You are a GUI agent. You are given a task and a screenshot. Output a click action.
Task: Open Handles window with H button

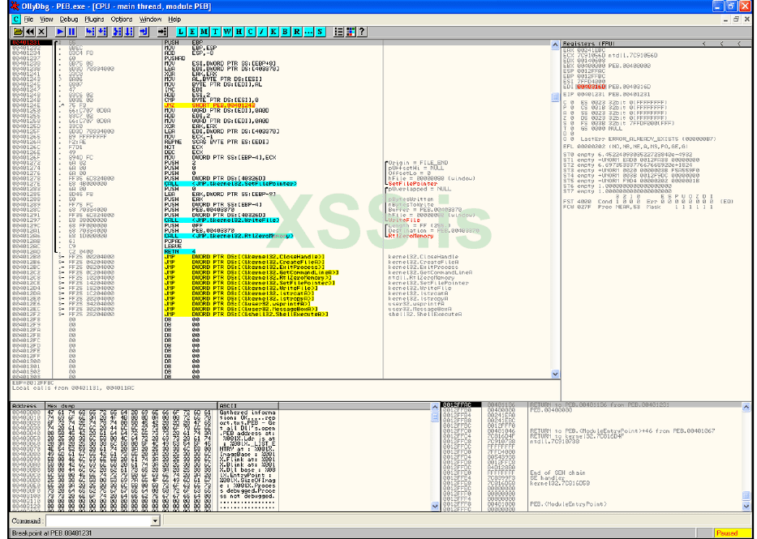[239, 32]
